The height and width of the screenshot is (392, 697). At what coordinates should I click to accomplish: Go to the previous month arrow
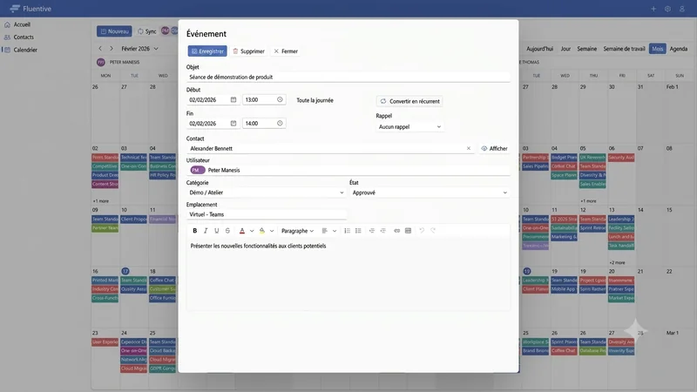(x=100, y=49)
